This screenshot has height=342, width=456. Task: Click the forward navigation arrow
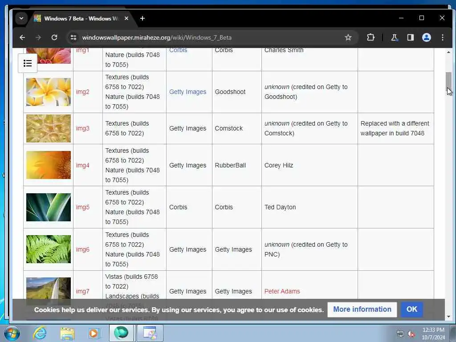38,37
